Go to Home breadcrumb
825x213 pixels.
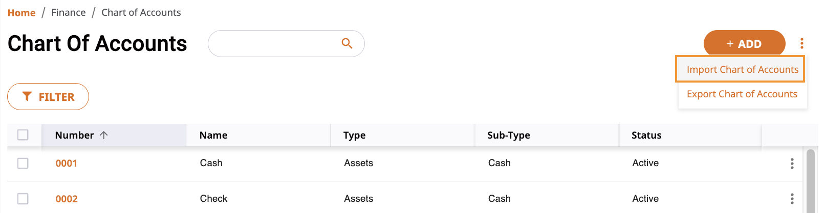click(21, 13)
